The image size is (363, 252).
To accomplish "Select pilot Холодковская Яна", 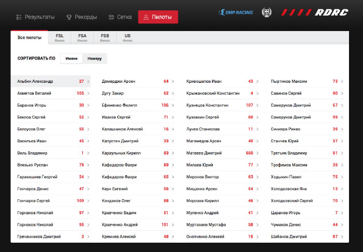I will [289, 189].
